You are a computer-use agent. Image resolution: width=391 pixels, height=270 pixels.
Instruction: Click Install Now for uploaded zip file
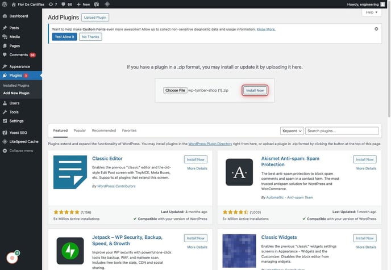pos(255,90)
